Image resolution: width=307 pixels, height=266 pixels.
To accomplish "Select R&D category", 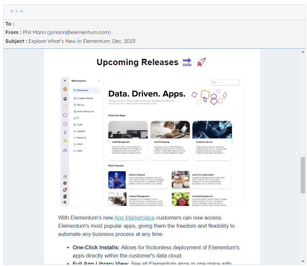I will (x=78, y=144).
